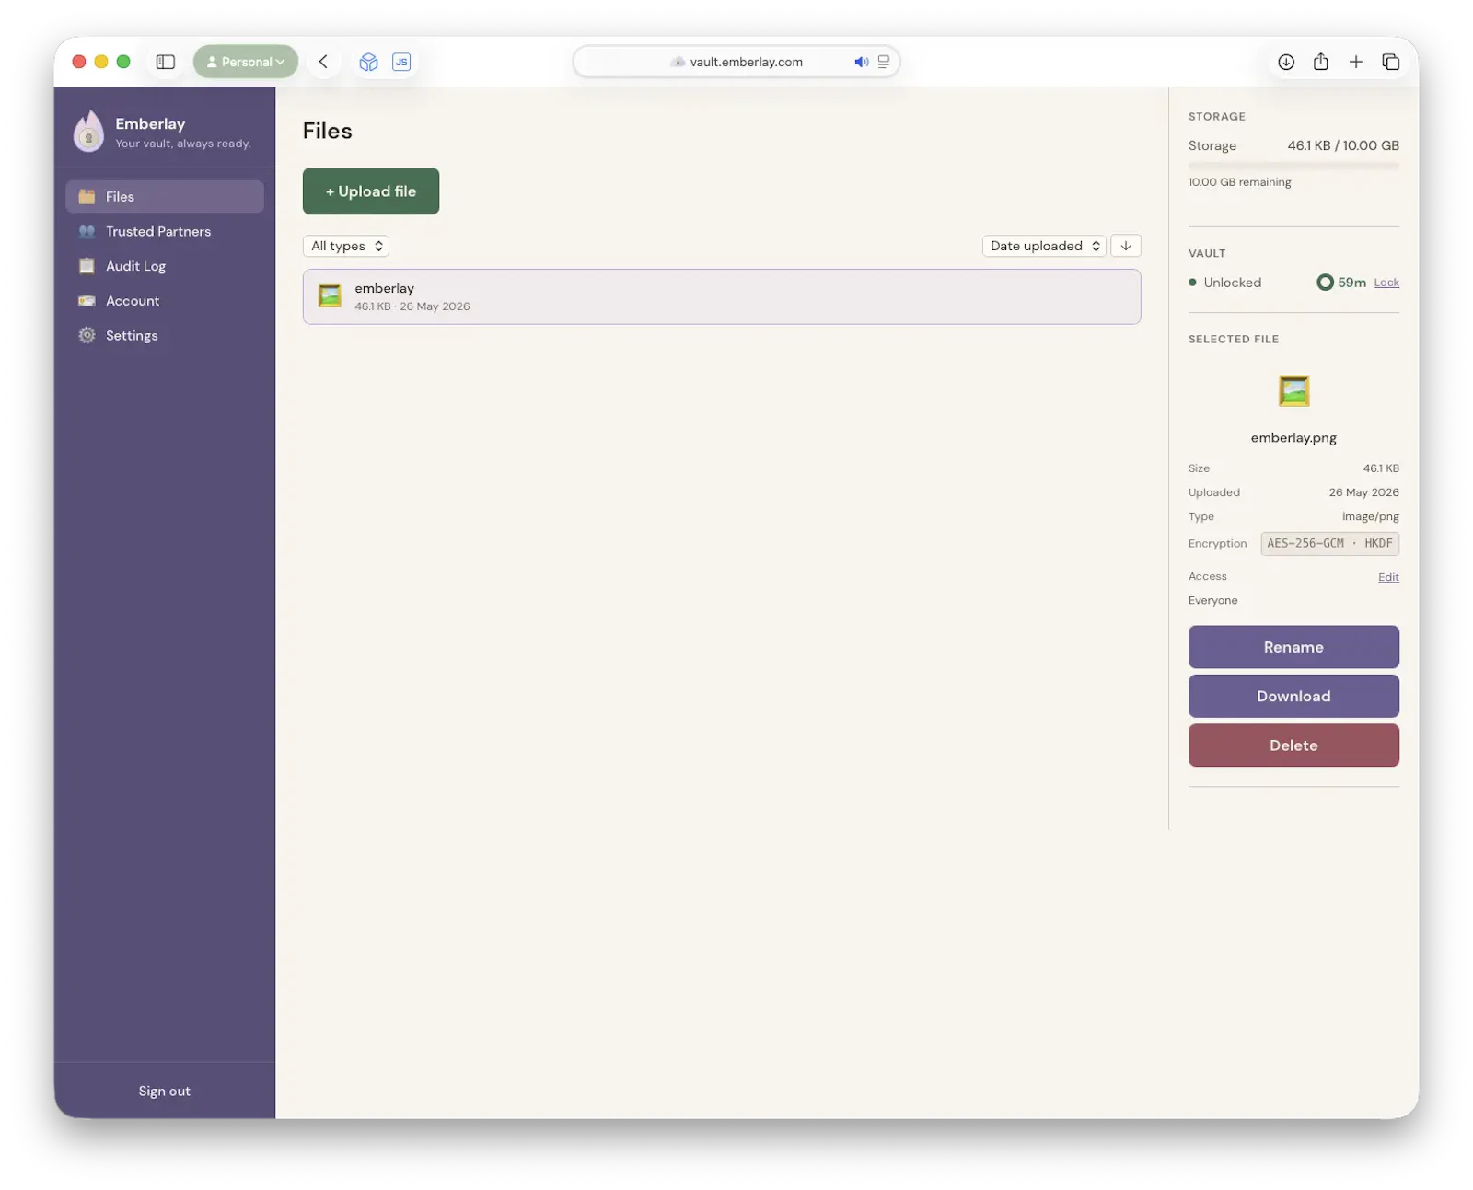The image size is (1473, 1190).
Task: Click the Audit Log clipboard icon
Action: point(87,266)
